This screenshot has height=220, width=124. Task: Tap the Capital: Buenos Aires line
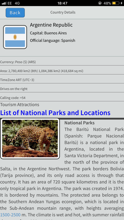coord(48,33)
